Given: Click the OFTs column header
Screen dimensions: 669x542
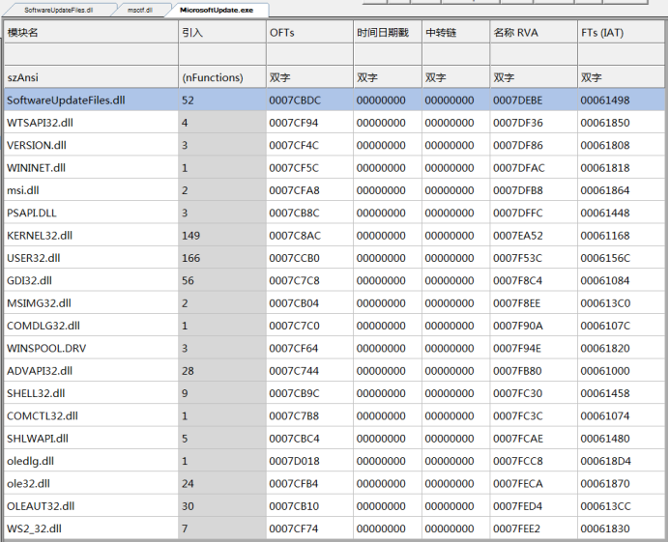Looking at the screenshot, I should click(309, 33).
